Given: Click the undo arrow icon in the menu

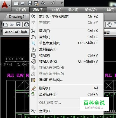Looking at the screenshot, I should coord(33,16).
